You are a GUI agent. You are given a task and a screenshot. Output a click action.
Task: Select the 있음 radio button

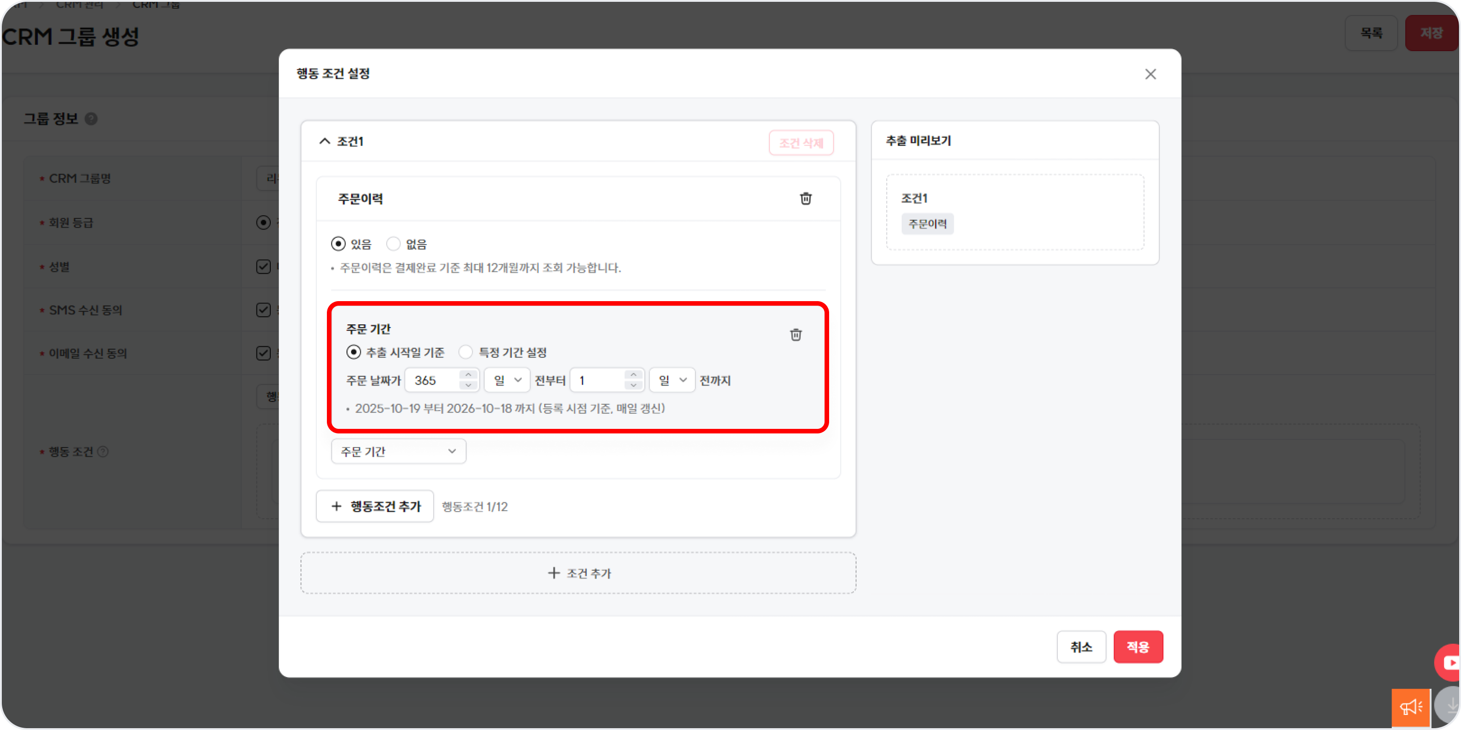pos(338,244)
